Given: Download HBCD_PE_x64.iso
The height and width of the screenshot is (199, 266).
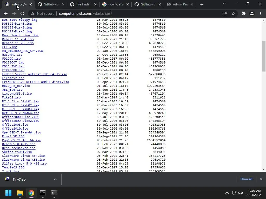Looking at the screenshot, I should [16, 86].
